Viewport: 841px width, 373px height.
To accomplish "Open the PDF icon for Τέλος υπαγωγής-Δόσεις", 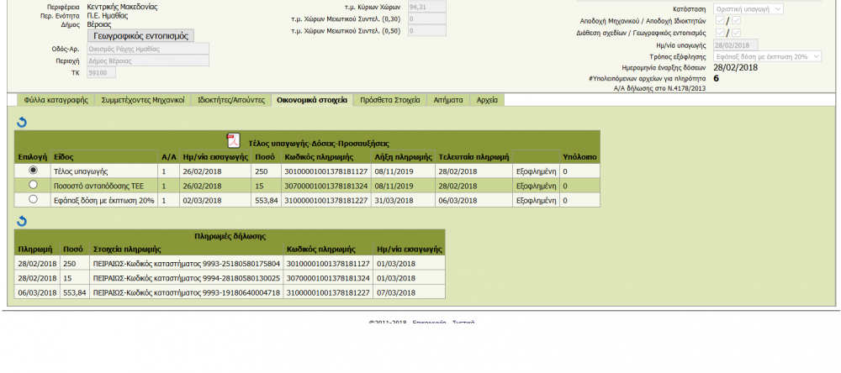I will point(234,141).
